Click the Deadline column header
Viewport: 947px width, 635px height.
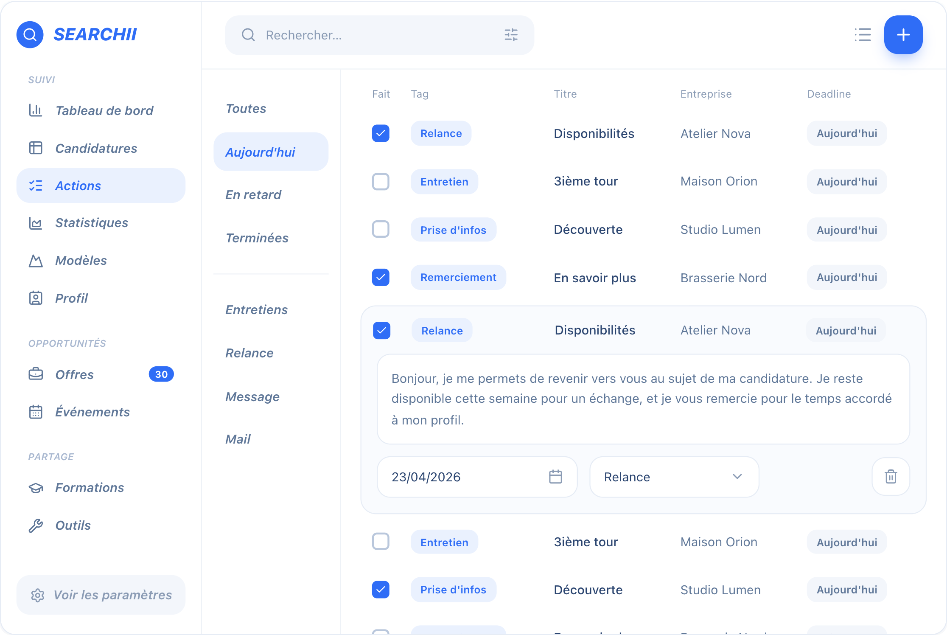point(829,94)
